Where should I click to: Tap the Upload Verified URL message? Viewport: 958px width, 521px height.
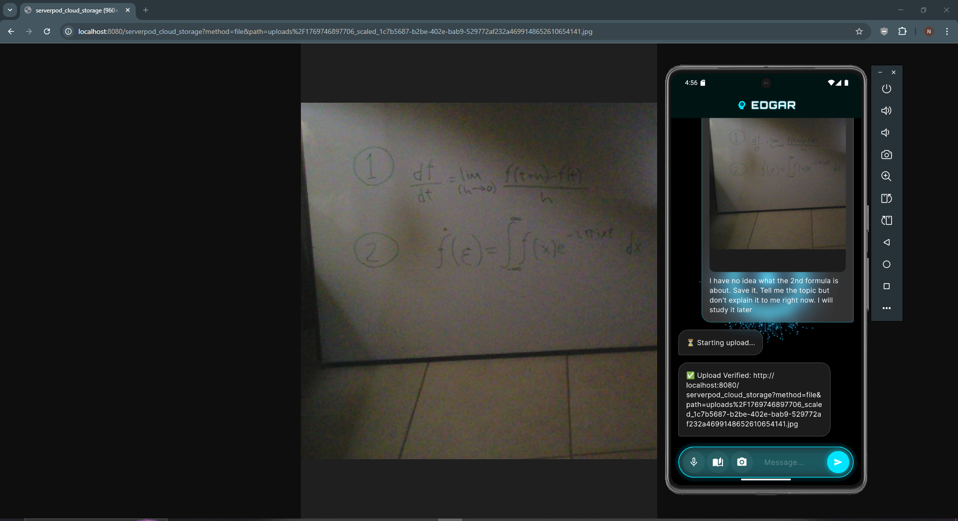click(754, 400)
